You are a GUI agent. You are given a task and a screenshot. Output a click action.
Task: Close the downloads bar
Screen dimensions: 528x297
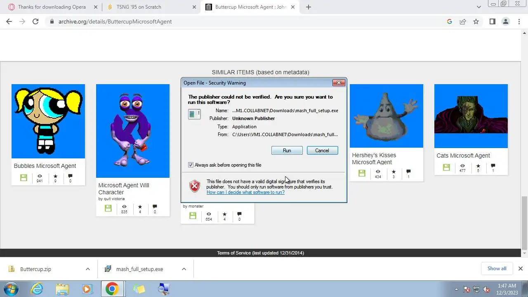pos(520,269)
